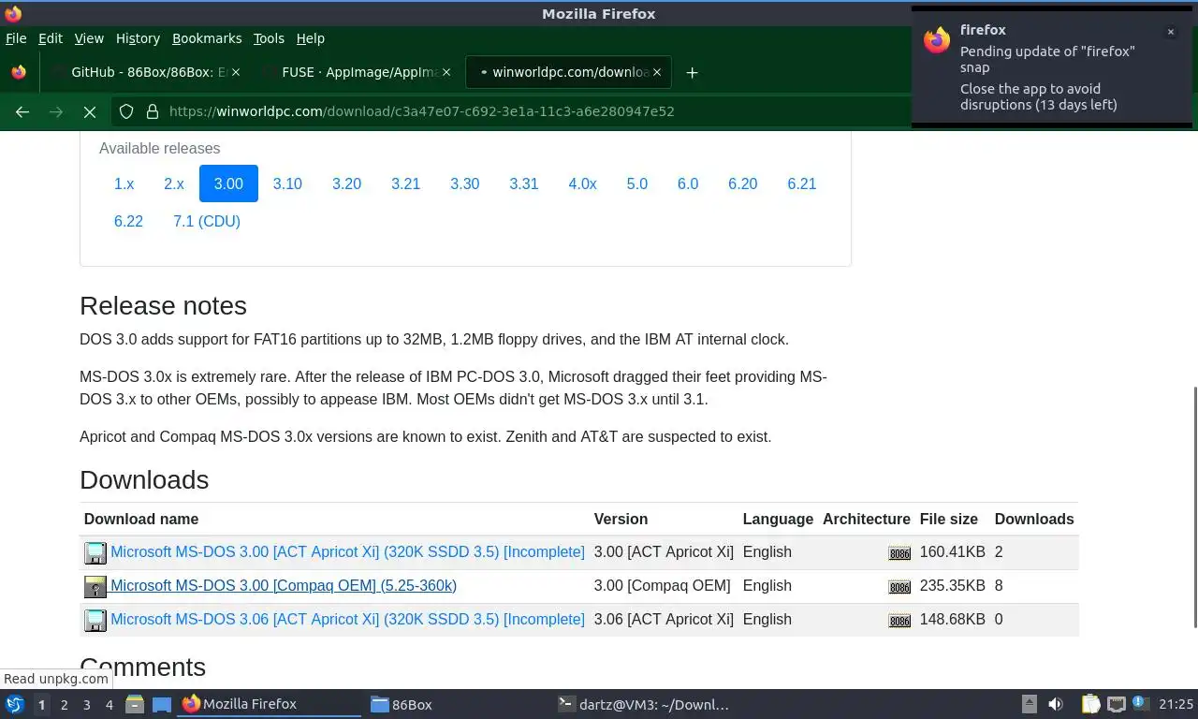
Task: Close the winworldpc.com tab
Action: (x=656, y=72)
